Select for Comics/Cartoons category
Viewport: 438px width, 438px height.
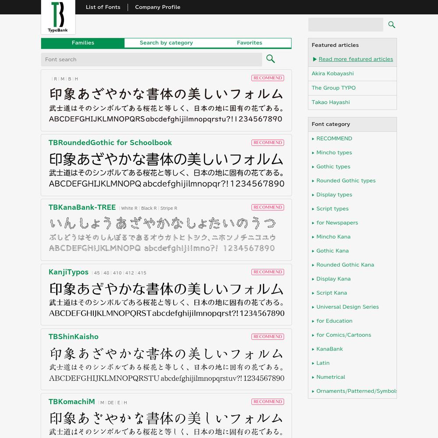click(x=343, y=335)
